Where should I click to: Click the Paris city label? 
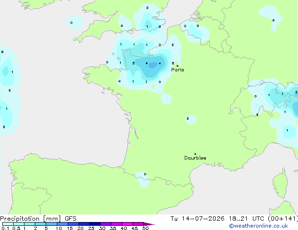point(178,70)
